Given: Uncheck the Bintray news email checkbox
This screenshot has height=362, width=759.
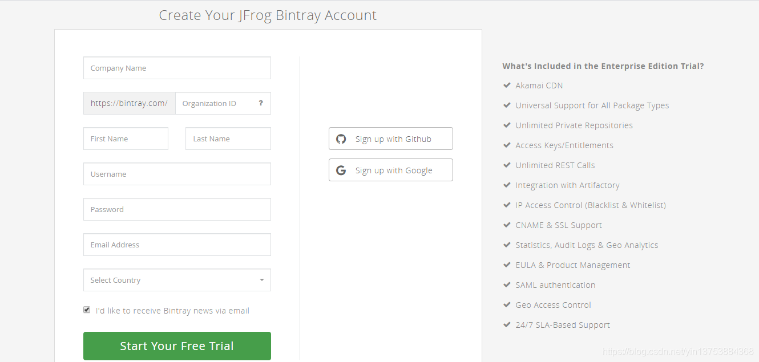Looking at the screenshot, I should [x=87, y=310].
